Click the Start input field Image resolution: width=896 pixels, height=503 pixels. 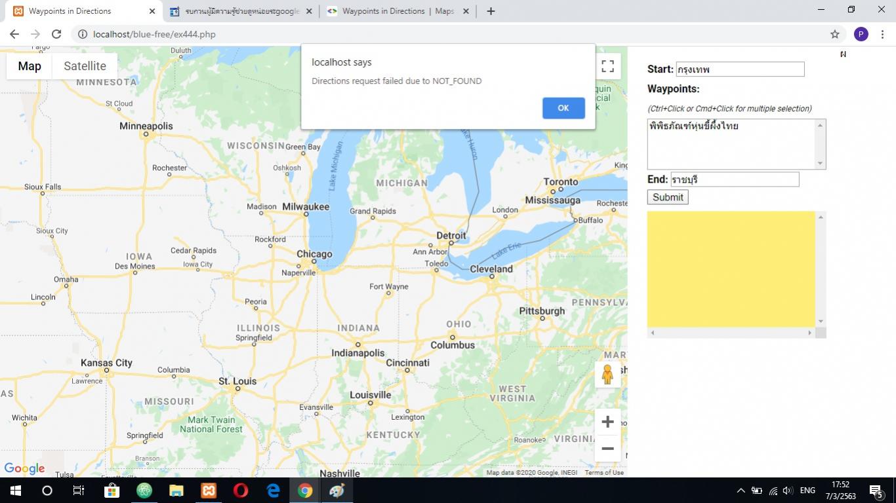(x=740, y=69)
